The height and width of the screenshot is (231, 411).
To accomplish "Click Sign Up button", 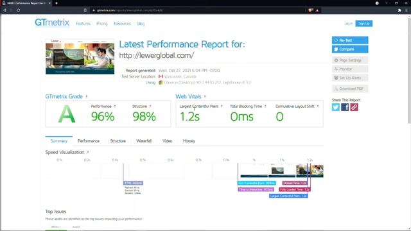I will 364,24.
